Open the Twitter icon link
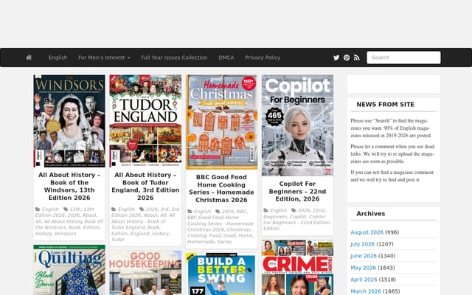Image resolution: width=472 pixels, height=295 pixels. 336,58
